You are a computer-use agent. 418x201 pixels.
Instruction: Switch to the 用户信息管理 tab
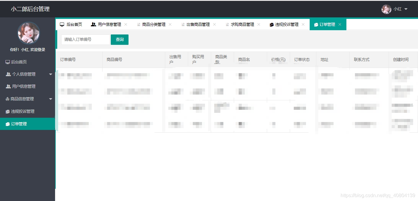109,24
